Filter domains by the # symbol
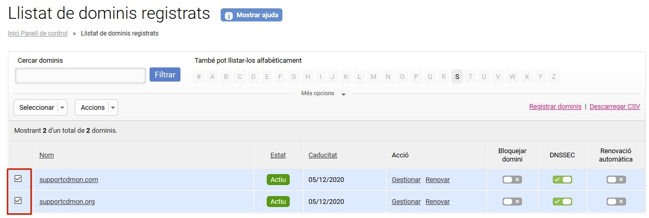 (199, 77)
